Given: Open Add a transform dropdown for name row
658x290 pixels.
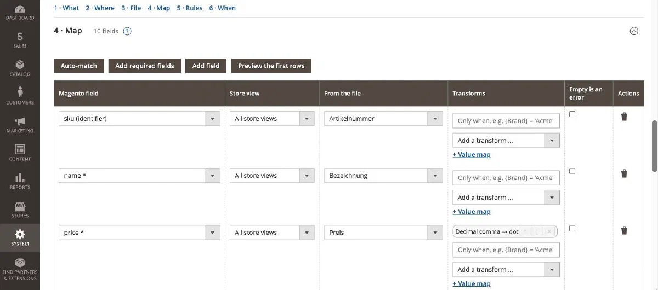Looking at the screenshot, I should click(x=506, y=198).
